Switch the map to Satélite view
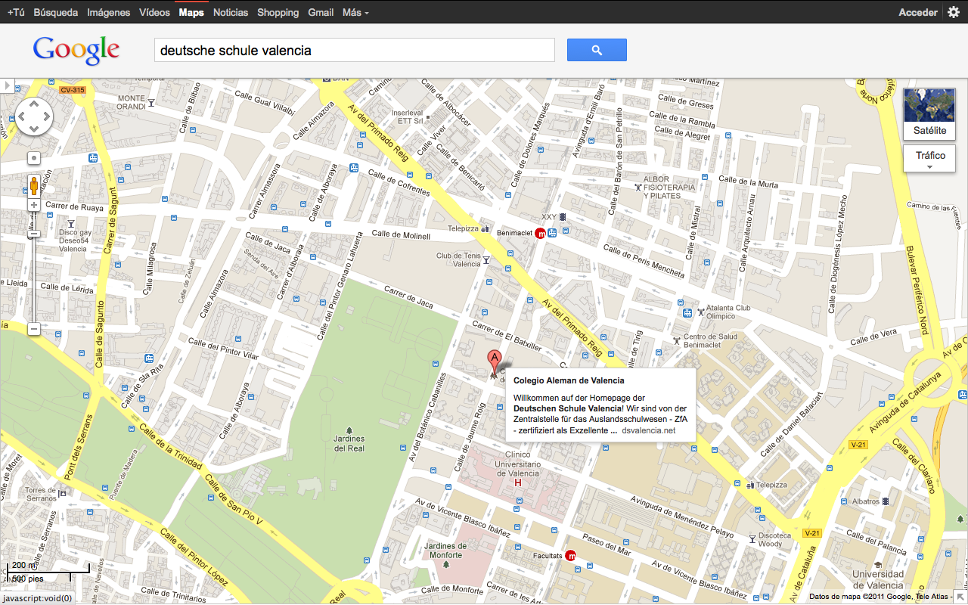This screenshot has height=605, width=968. (x=929, y=112)
